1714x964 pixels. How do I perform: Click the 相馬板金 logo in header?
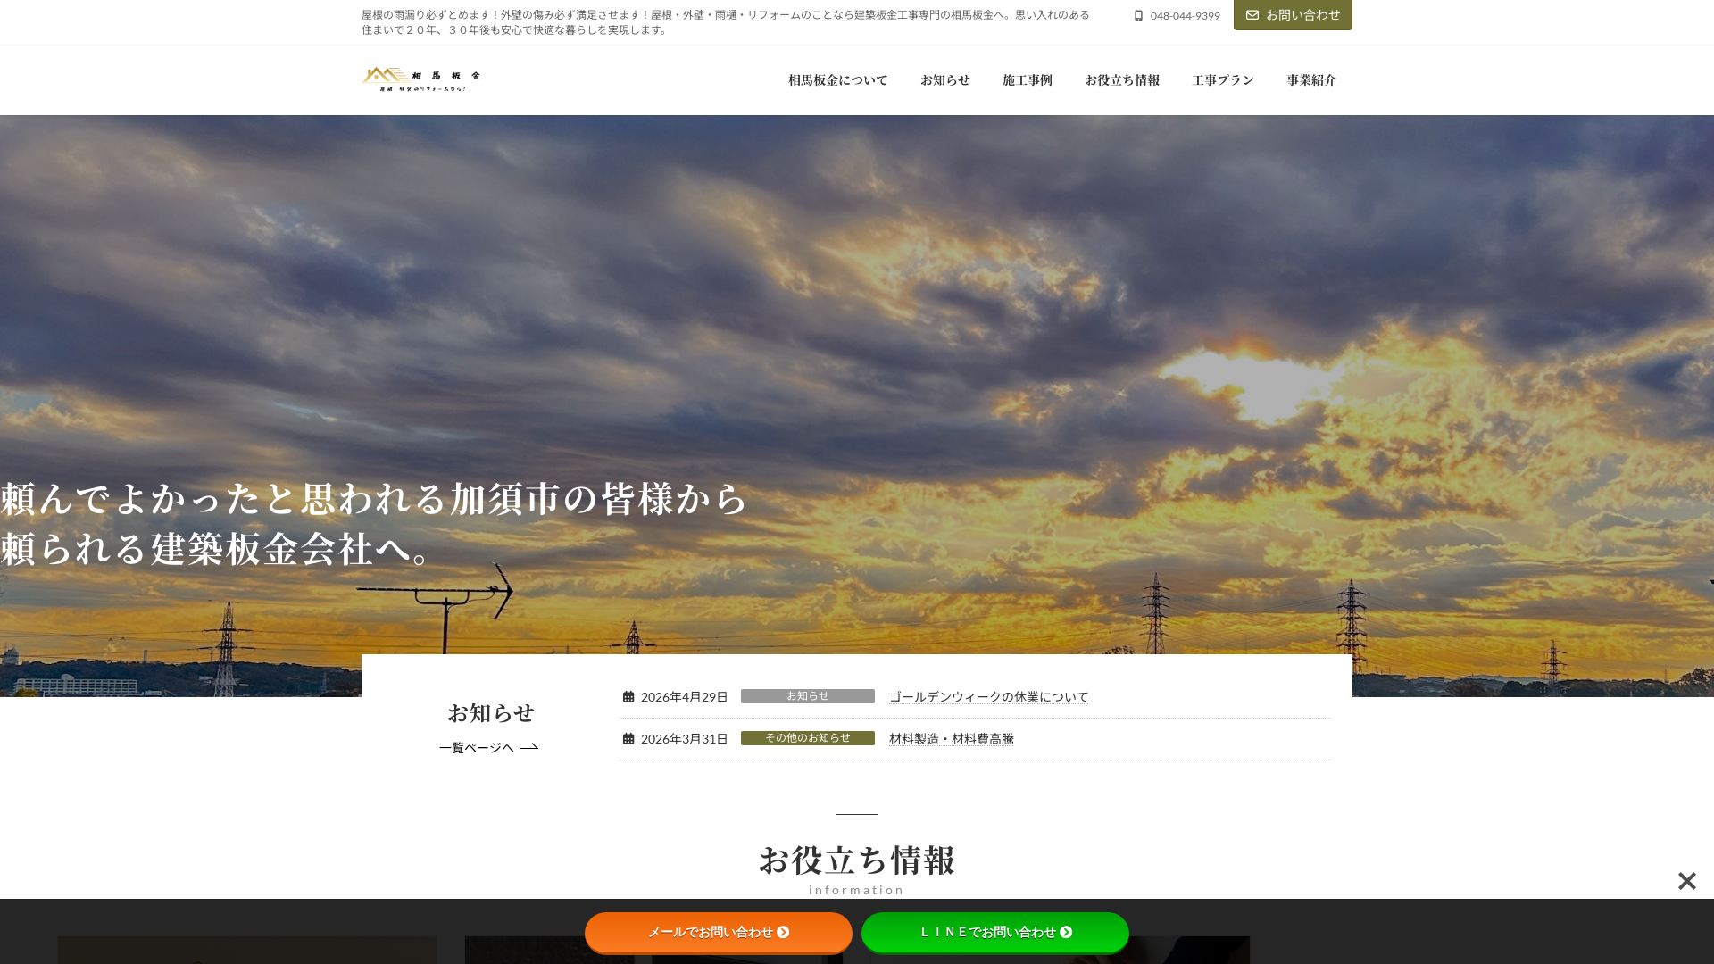tap(421, 79)
